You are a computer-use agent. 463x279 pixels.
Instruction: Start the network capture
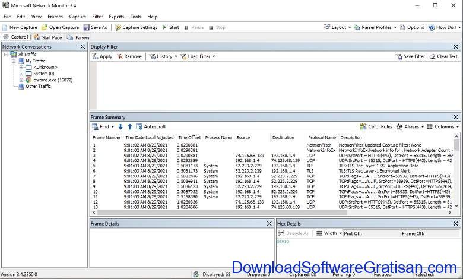pyautogui.click(x=171, y=27)
